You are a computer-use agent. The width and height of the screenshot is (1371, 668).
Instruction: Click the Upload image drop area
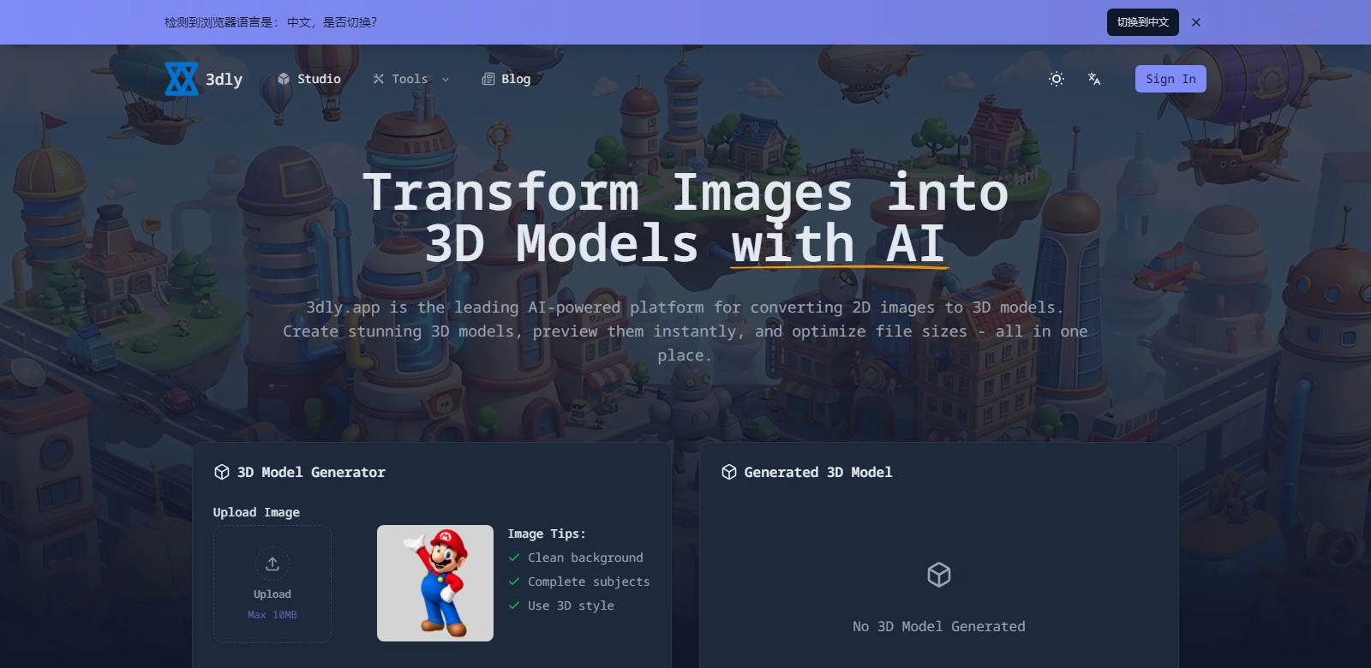pos(272,584)
